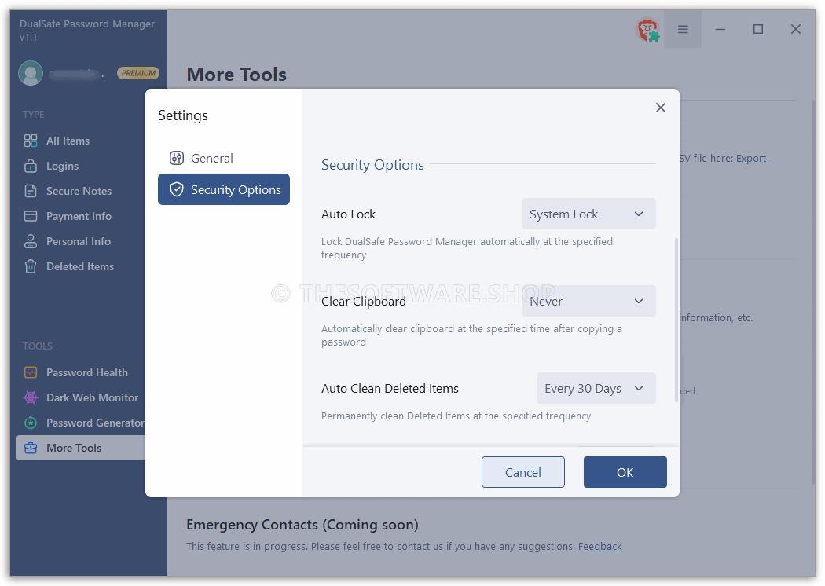Close the Settings dialog with X
The height and width of the screenshot is (586, 825).
tap(660, 108)
